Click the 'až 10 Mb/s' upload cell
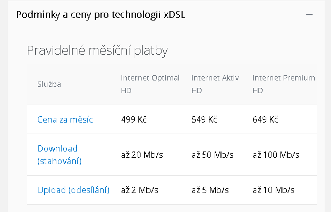This screenshot has height=212, width=331. [x=273, y=190]
